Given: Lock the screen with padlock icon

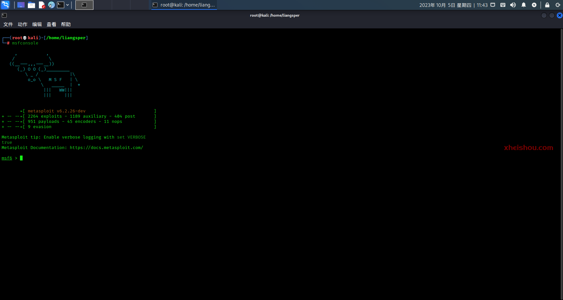Looking at the screenshot, I should (x=547, y=5).
